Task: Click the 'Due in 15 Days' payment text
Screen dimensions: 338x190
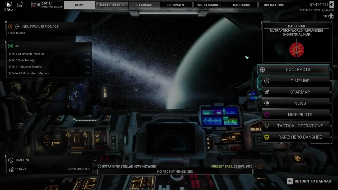Action: coord(309,10)
